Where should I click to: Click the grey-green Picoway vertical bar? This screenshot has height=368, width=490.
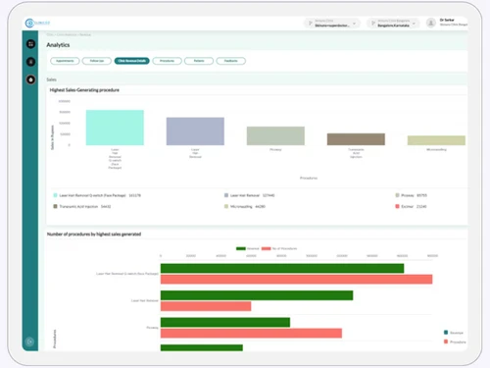(x=275, y=135)
